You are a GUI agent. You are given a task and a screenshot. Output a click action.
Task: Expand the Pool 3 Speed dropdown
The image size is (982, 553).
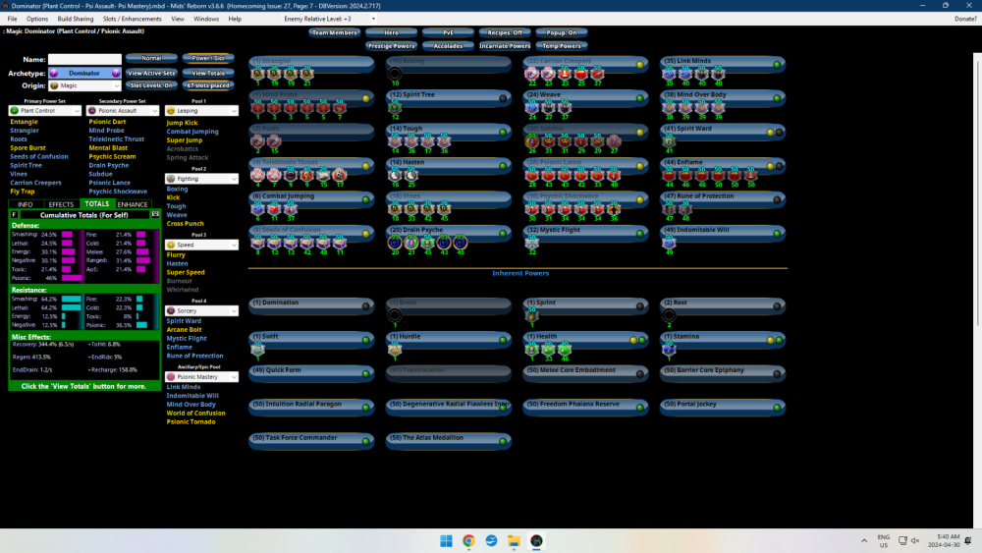click(201, 245)
